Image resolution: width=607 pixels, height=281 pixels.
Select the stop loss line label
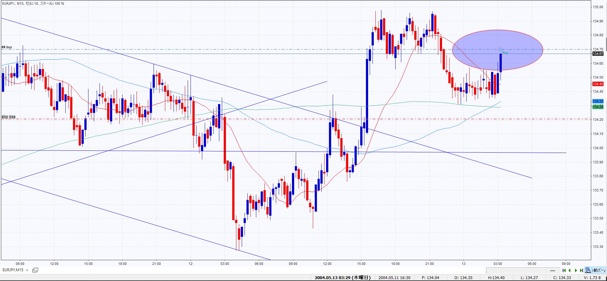[9, 117]
